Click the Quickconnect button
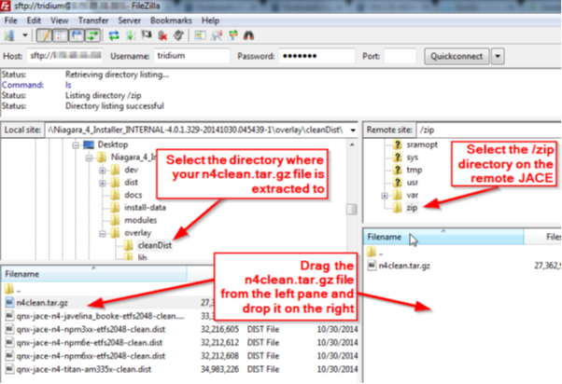The width and height of the screenshot is (562, 384). [x=455, y=56]
